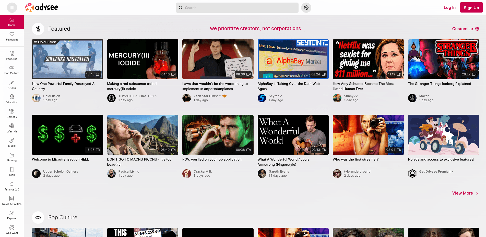Open Wild West category in sidebar
This screenshot has width=486, height=237.
click(12, 230)
